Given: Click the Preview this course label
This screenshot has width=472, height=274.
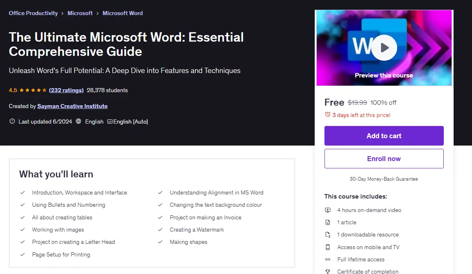Looking at the screenshot, I should [384, 75].
